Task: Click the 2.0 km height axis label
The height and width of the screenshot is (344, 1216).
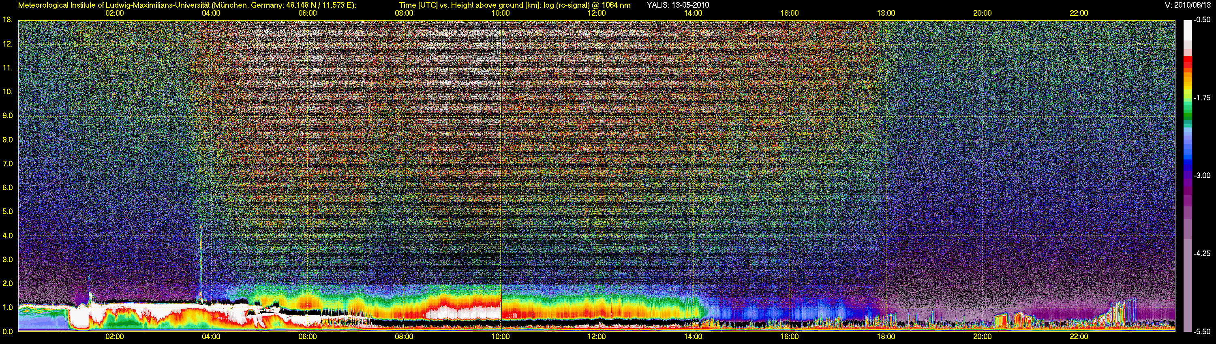Action: point(8,283)
